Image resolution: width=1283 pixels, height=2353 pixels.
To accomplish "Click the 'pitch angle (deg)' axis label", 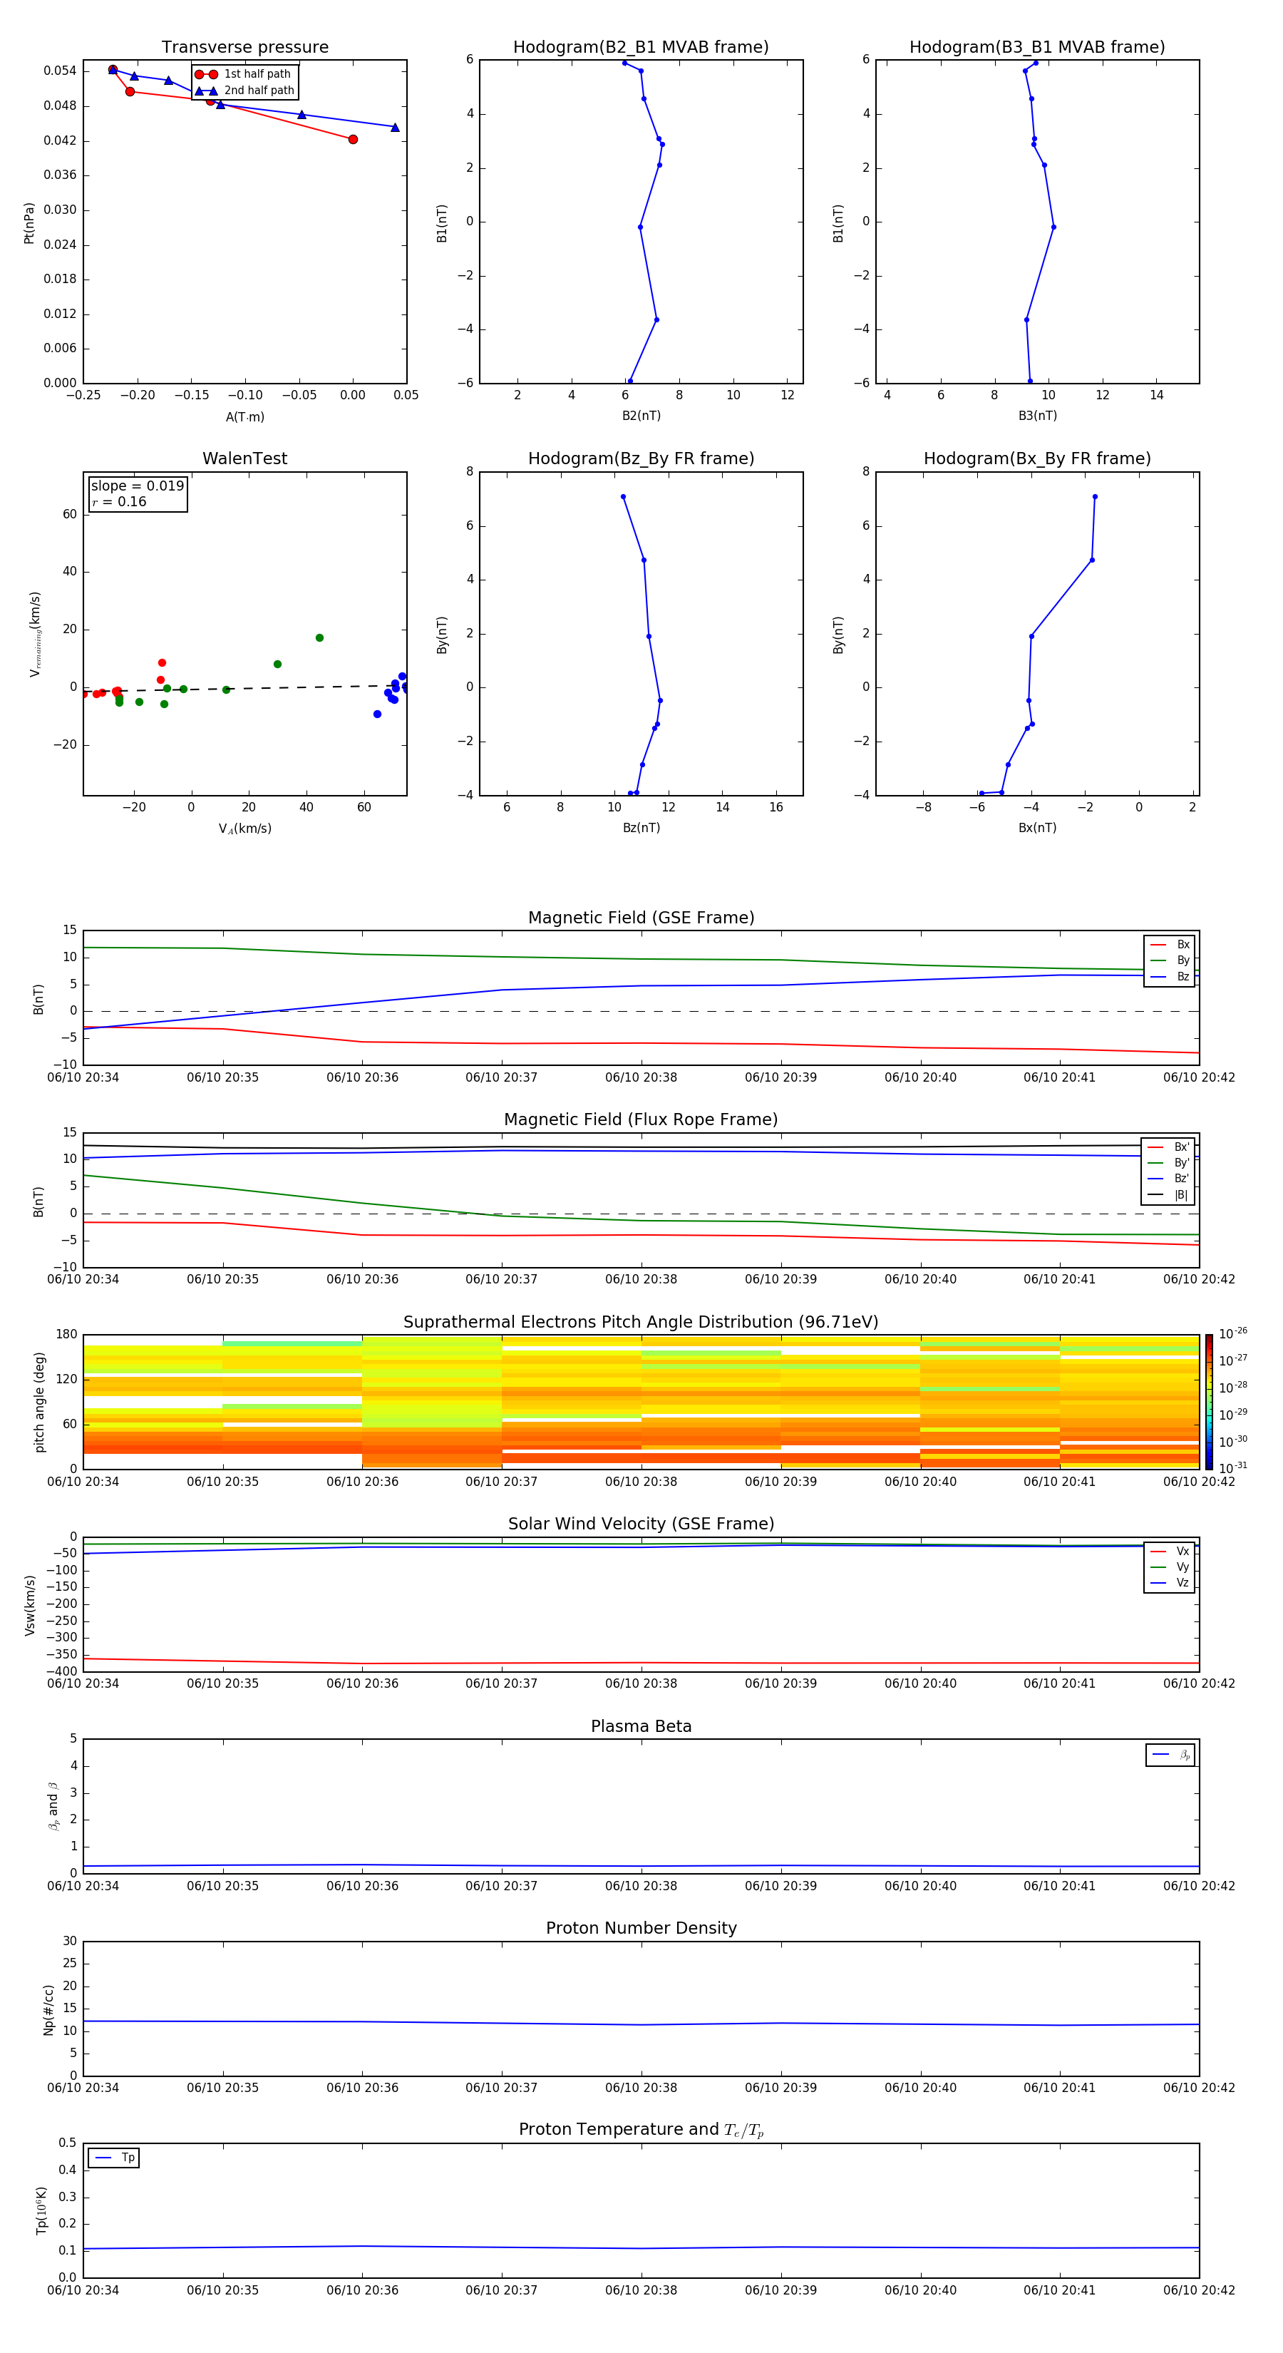I will [x=39, y=1402].
